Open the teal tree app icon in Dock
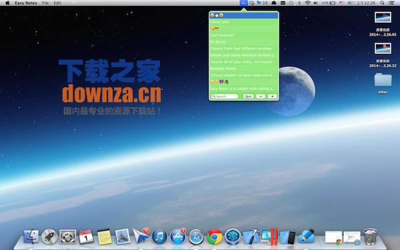 [x=233, y=237]
